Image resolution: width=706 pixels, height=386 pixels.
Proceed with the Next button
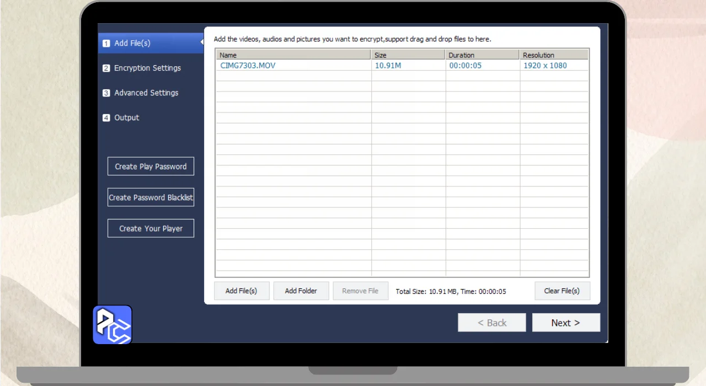pyautogui.click(x=566, y=323)
